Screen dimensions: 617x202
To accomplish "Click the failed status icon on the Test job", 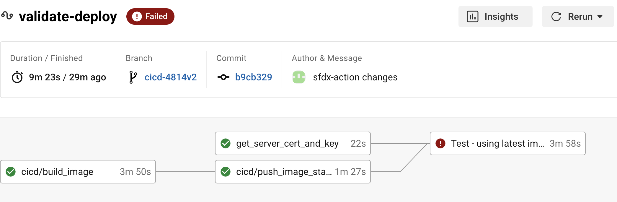I will (x=440, y=143).
